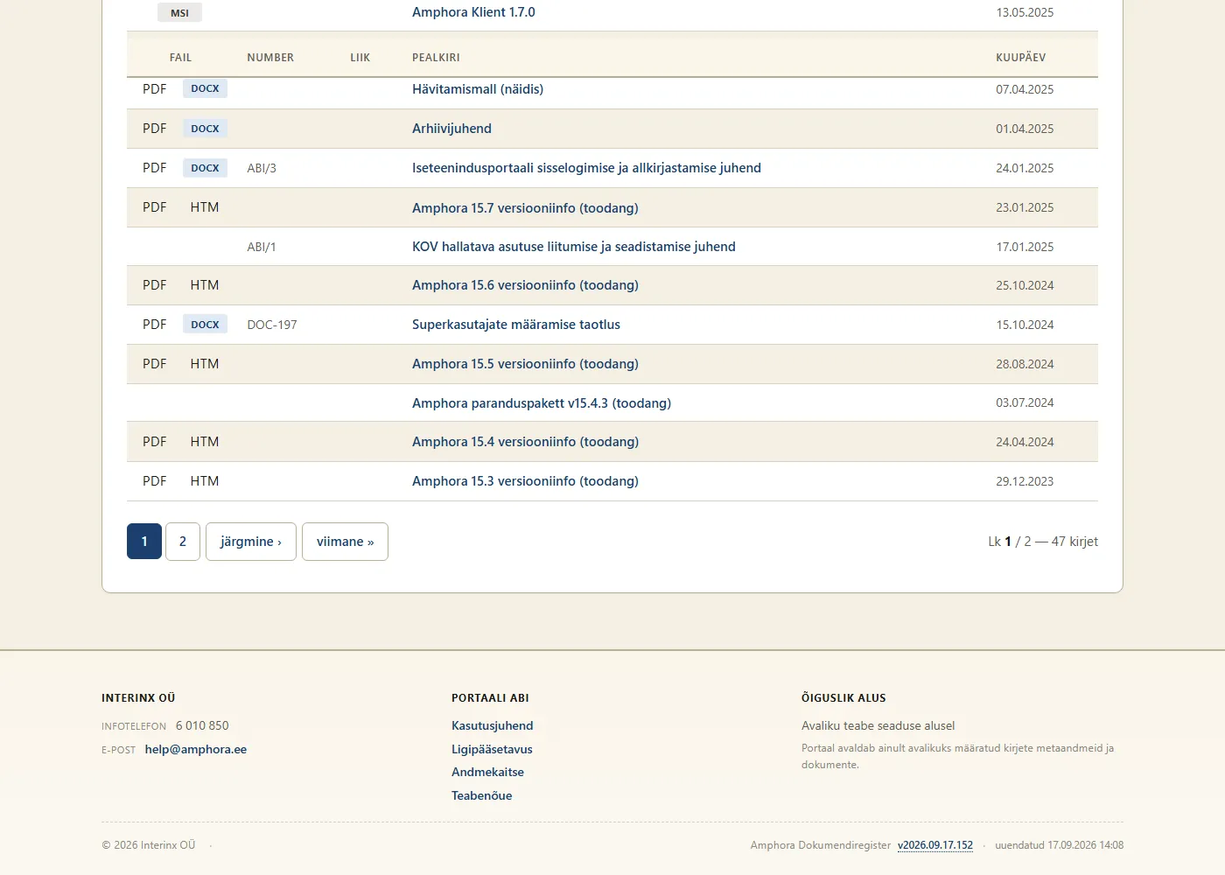
Task: Open the HTM for Amphora 15.3 versiooniinfo
Action: (x=205, y=481)
